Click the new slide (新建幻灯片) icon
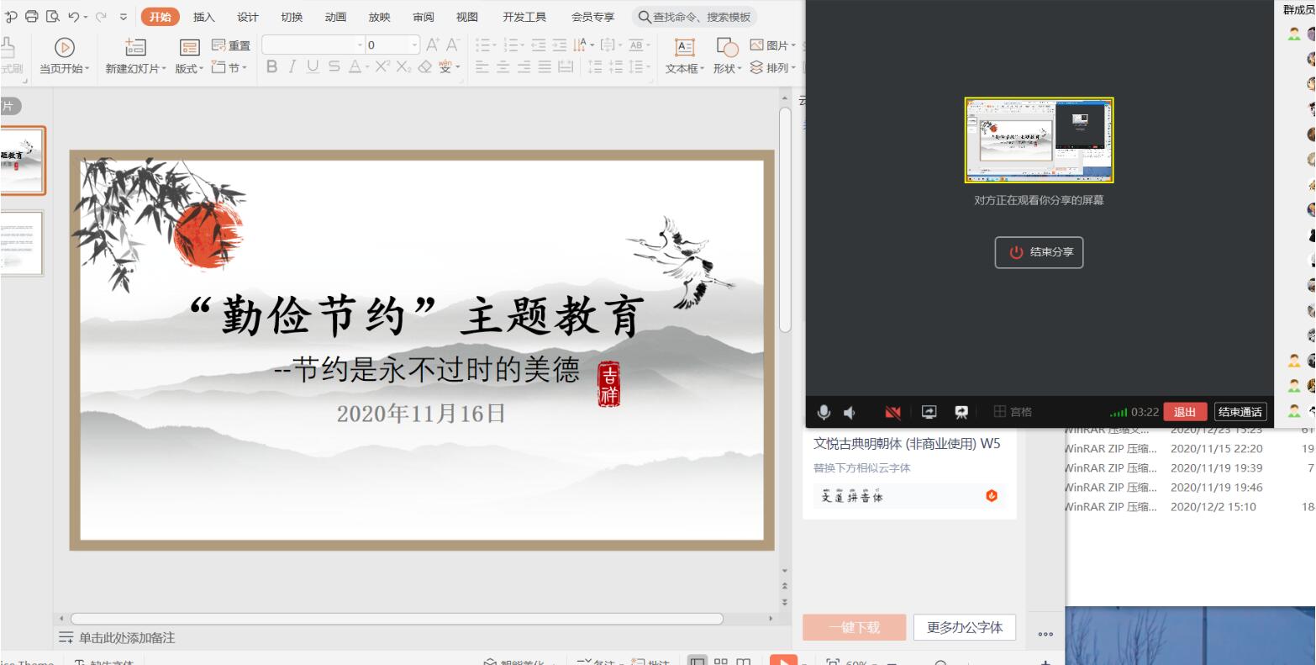This screenshot has height=665, width=1316. [135, 48]
